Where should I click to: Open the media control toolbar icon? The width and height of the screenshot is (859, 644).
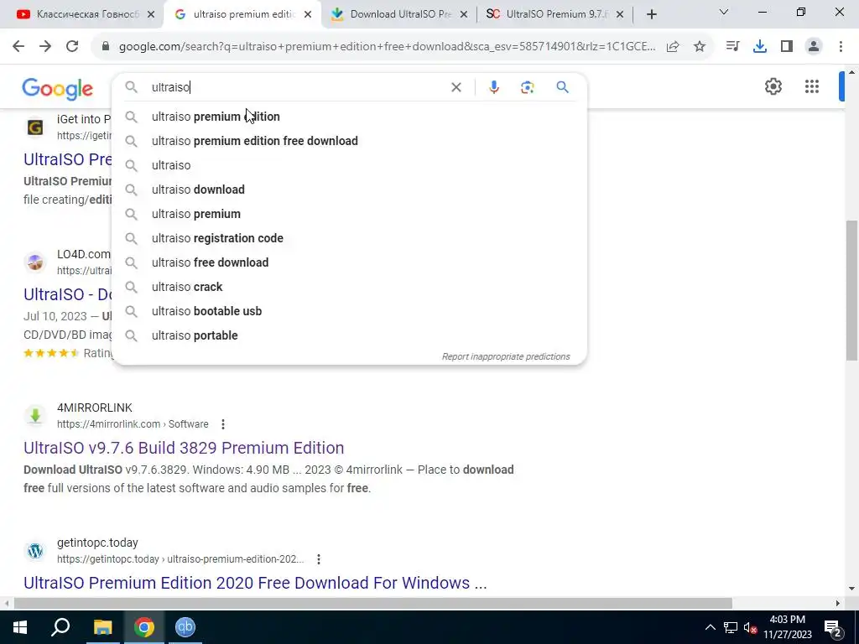coord(732,47)
